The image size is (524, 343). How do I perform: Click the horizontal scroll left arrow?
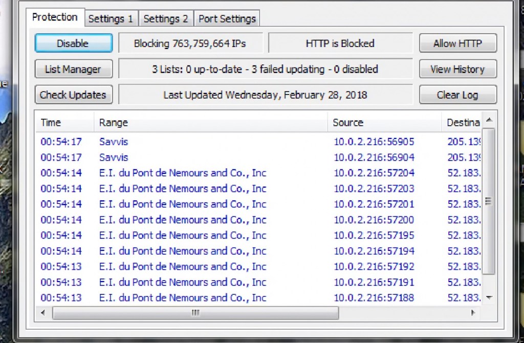coord(43,313)
